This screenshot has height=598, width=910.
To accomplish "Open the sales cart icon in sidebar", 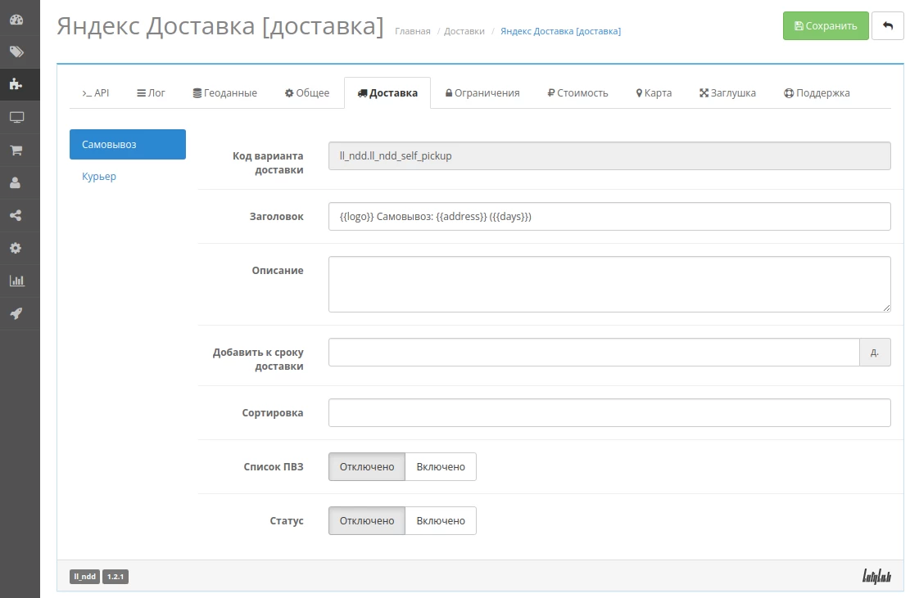I will 16,150.
